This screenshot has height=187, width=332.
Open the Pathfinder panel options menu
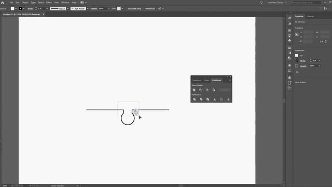(x=230, y=81)
